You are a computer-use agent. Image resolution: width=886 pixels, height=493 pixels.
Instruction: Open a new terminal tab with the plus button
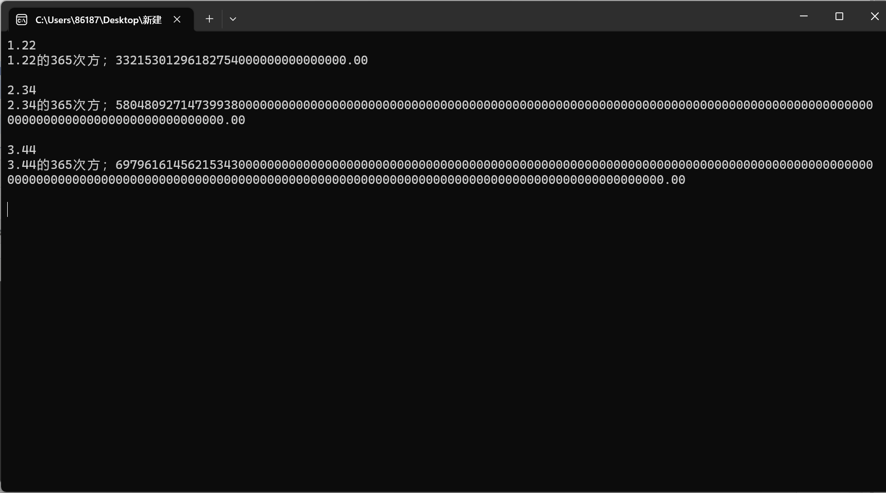pos(209,19)
